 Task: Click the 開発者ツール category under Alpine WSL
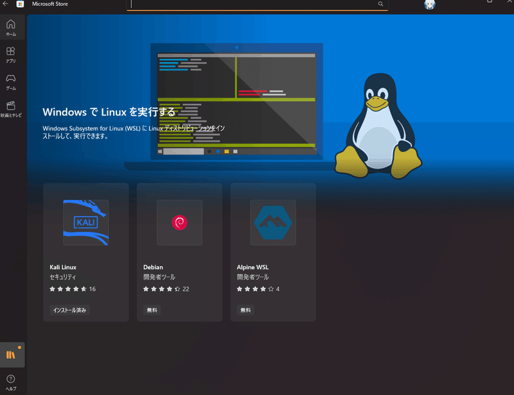pyautogui.click(x=253, y=277)
